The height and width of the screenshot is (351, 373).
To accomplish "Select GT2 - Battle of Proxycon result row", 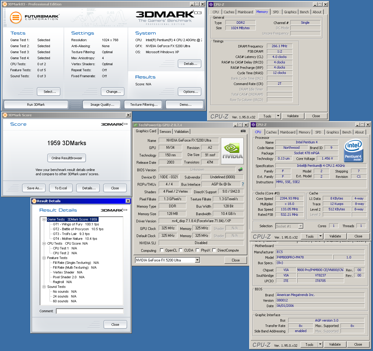I will [x=78, y=229].
